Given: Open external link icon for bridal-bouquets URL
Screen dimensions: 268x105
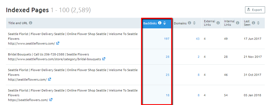Looking at the screenshot, I should pyautogui.click(x=104, y=59).
